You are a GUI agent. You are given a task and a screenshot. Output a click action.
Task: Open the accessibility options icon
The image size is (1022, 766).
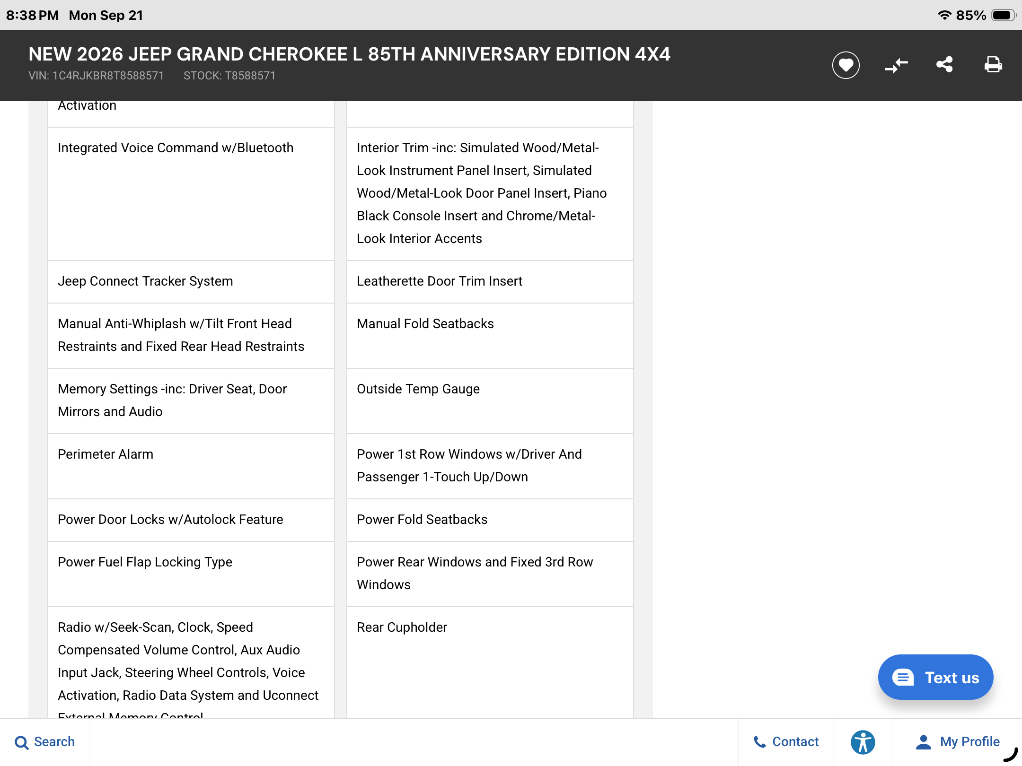[x=863, y=742]
